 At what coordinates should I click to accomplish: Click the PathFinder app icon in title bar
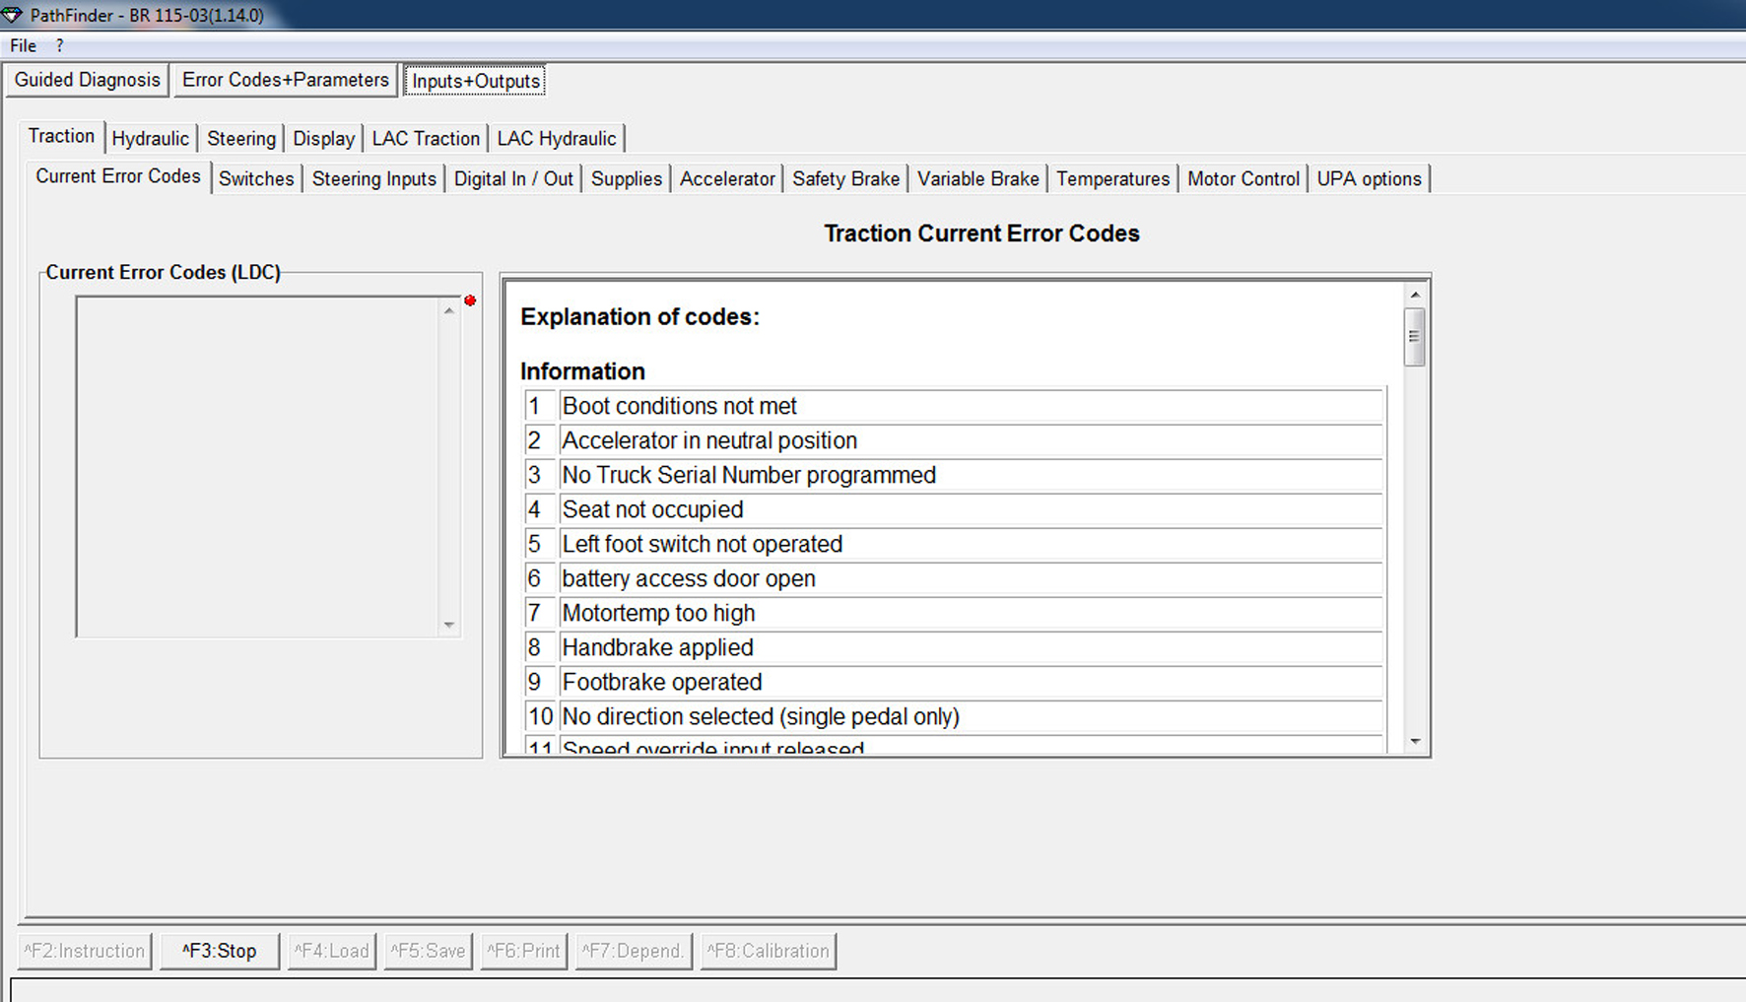point(12,15)
